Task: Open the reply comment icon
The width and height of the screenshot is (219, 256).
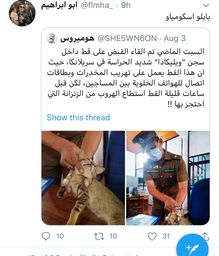Action: pos(46,236)
